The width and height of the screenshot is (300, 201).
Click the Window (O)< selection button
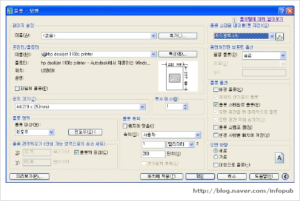(85, 132)
